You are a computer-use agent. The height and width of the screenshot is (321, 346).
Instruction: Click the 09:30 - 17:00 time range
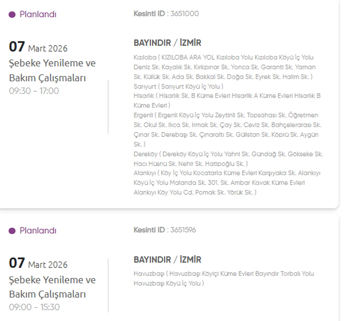(x=34, y=91)
